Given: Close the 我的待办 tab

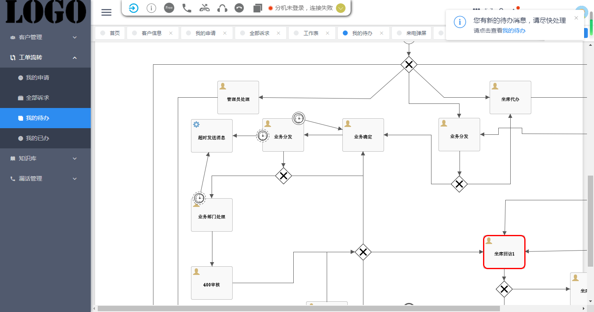Looking at the screenshot, I should [x=382, y=33].
